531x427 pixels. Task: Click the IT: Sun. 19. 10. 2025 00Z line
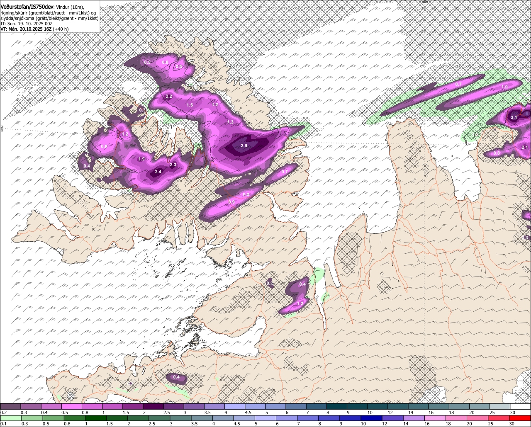point(27,24)
